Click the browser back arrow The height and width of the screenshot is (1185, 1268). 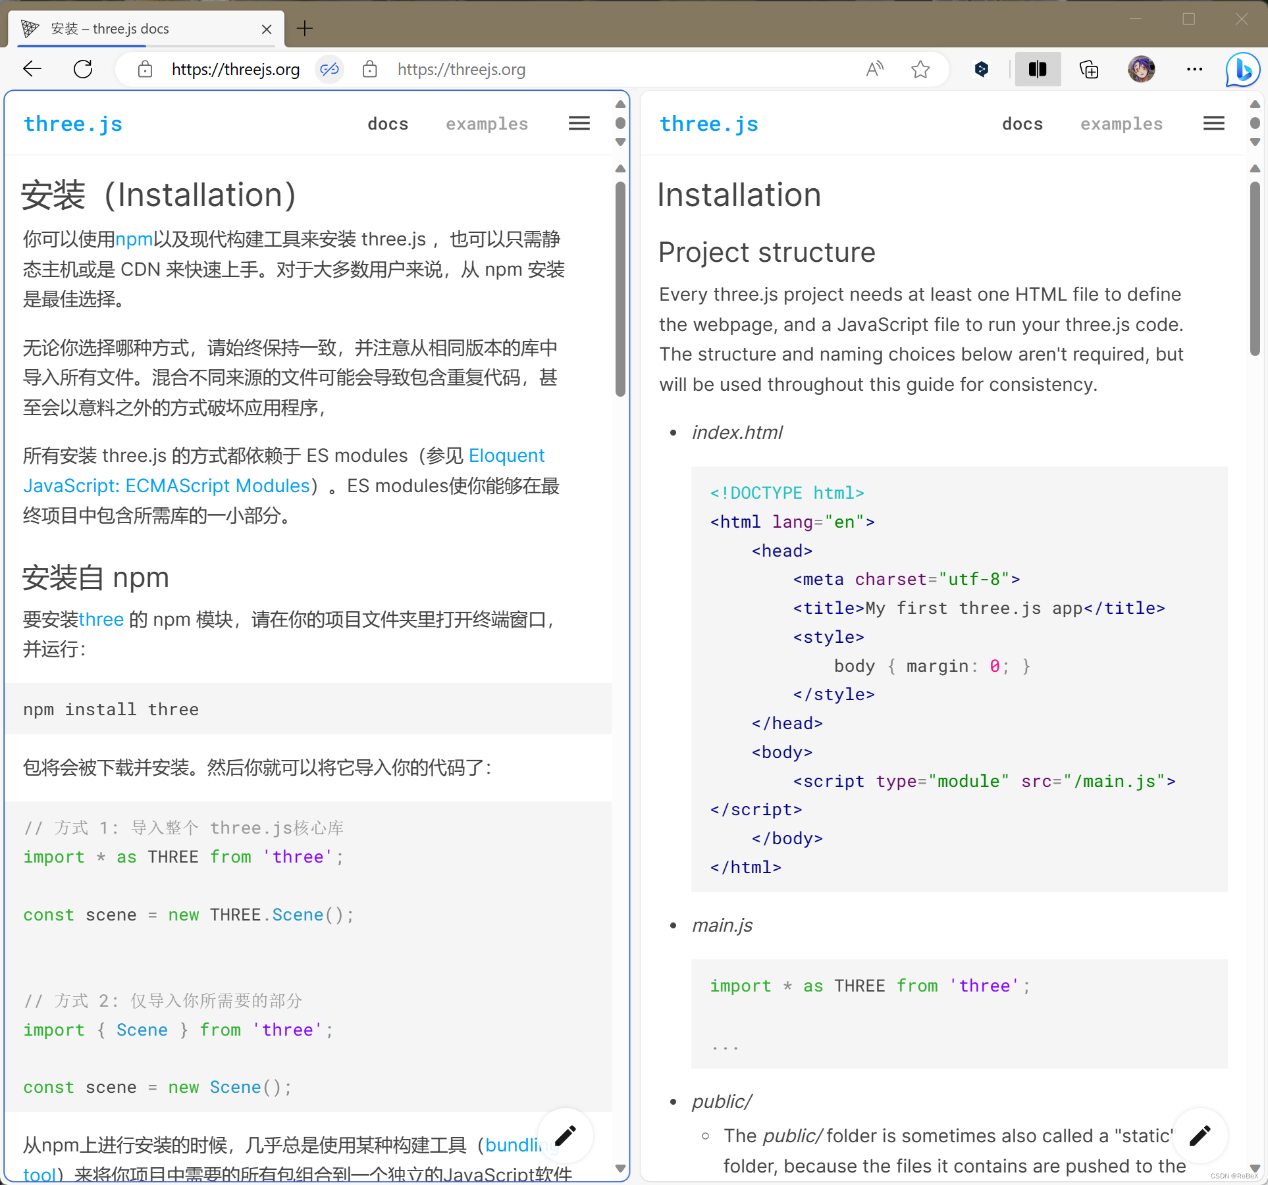pyautogui.click(x=32, y=69)
